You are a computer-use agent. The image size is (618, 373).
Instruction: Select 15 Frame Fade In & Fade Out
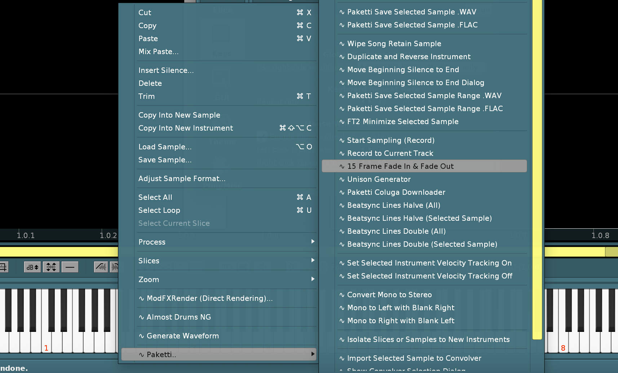point(400,166)
